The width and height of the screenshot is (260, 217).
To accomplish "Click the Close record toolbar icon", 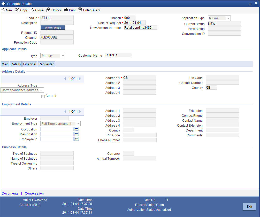I will point(32,10).
